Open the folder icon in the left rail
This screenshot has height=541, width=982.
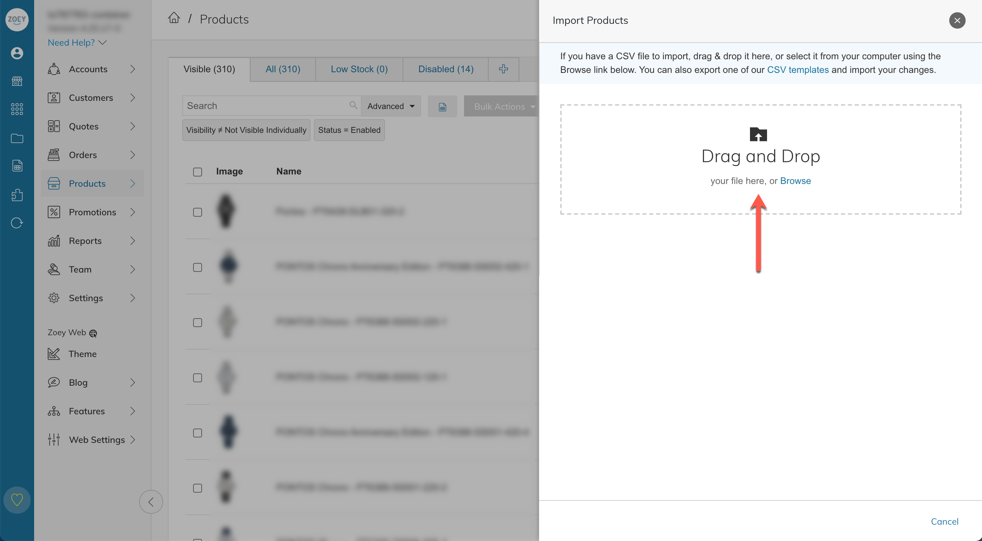point(17,138)
